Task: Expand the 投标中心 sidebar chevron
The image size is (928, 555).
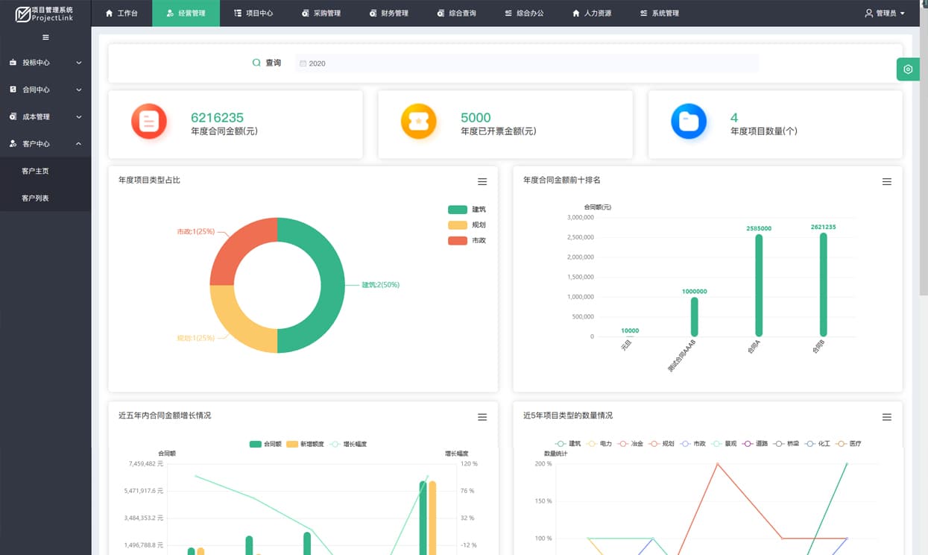Action: pyautogui.click(x=79, y=63)
